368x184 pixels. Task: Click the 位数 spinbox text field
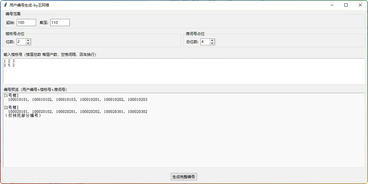[21, 42]
